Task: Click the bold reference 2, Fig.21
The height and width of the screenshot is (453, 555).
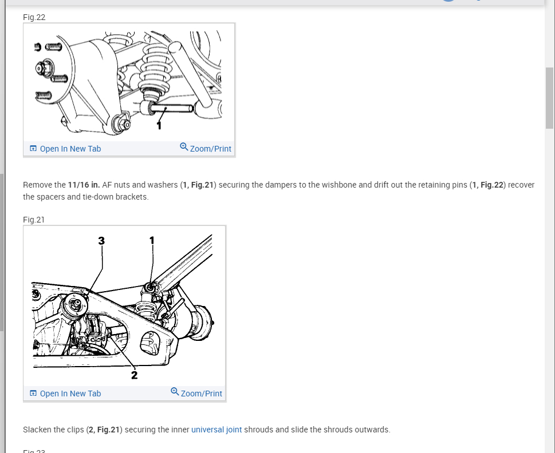Action: (104, 430)
